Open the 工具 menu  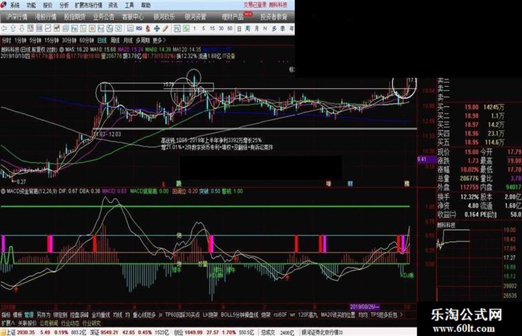[x=129, y=5]
